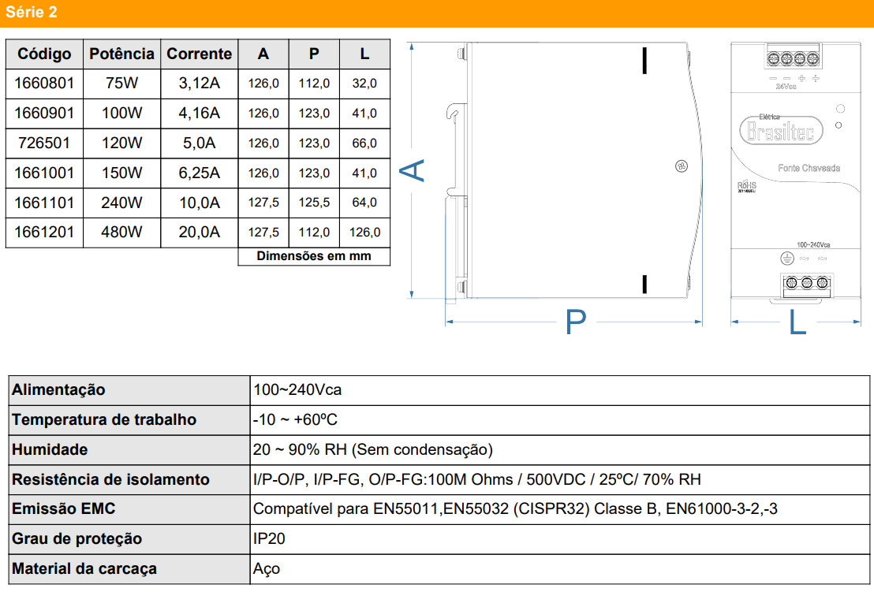Click the Emissão EMC label
Viewport: 874px width, 592px height.
pyautogui.click(x=64, y=509)
